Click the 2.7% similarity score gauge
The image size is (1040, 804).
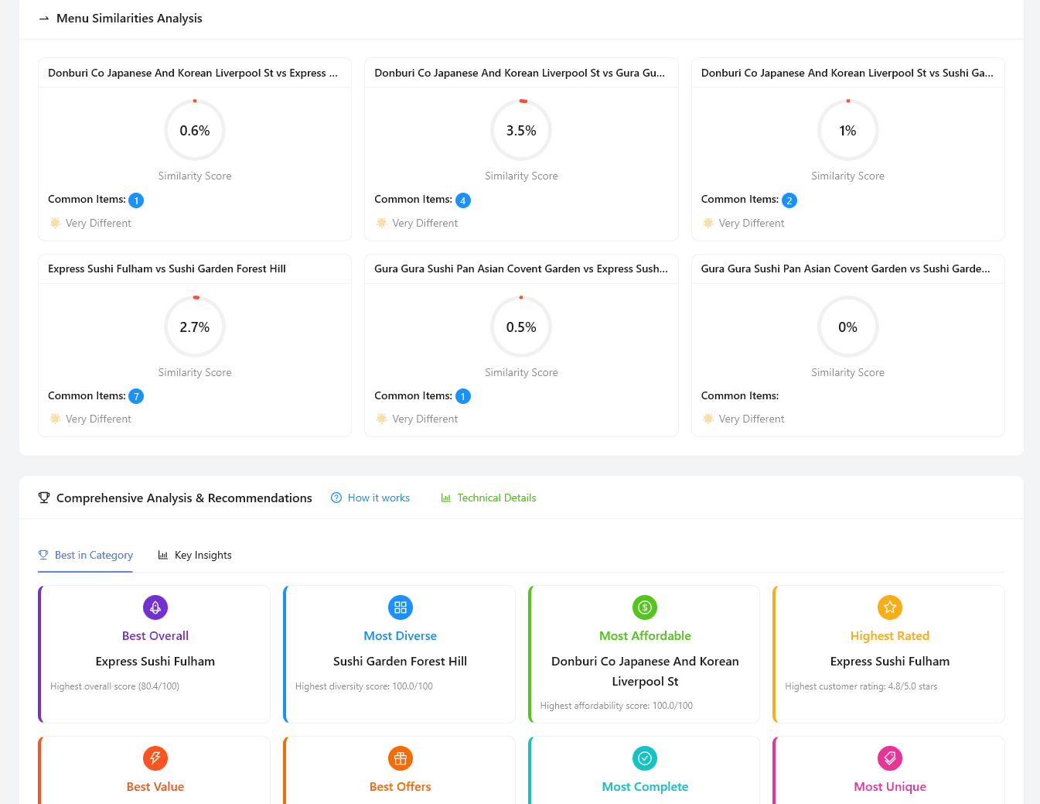pyautogui.click(x=195, y=327)
